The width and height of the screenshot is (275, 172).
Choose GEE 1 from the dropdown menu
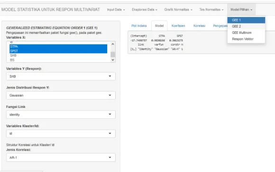246,20
